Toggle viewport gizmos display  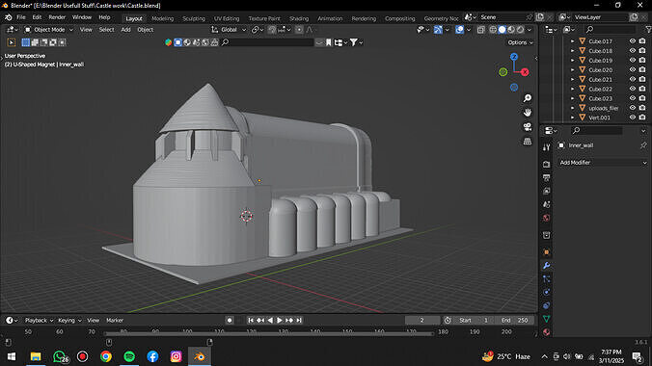coord(438,30)
